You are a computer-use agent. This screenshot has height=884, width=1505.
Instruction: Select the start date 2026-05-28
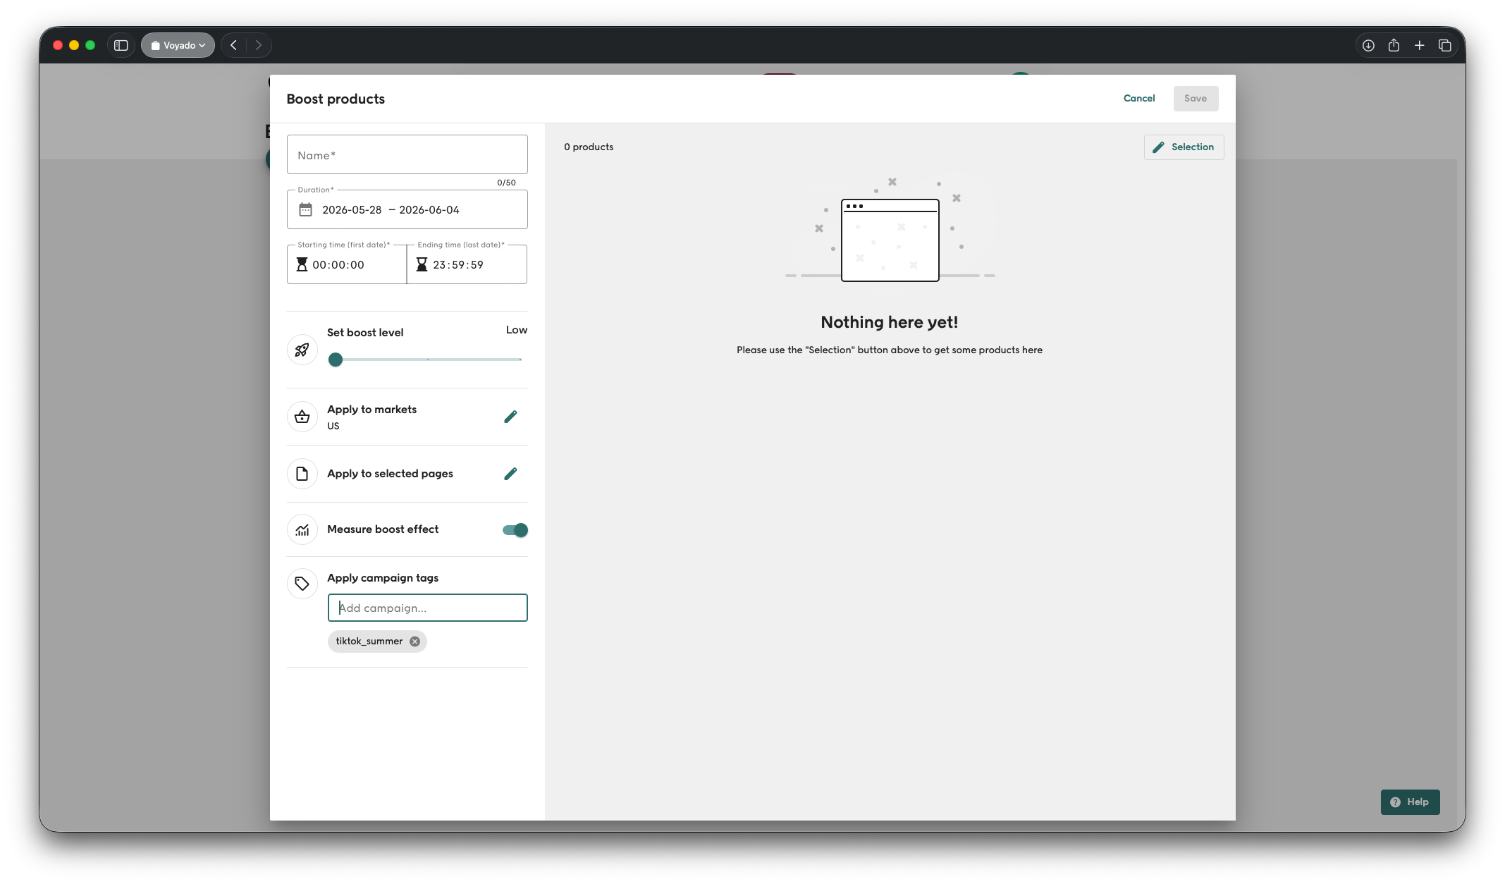coord(351,210)
